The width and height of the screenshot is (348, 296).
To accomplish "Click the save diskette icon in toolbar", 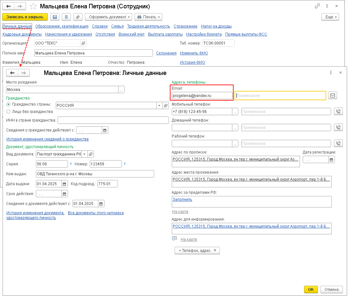I will [55, 17].
